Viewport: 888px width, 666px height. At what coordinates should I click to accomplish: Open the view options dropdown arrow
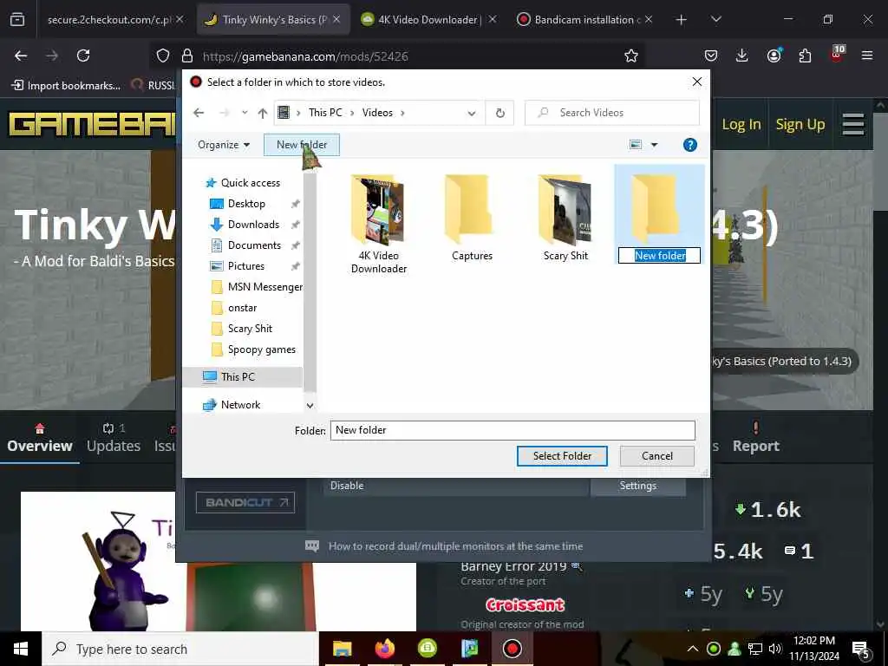(654, 145)
